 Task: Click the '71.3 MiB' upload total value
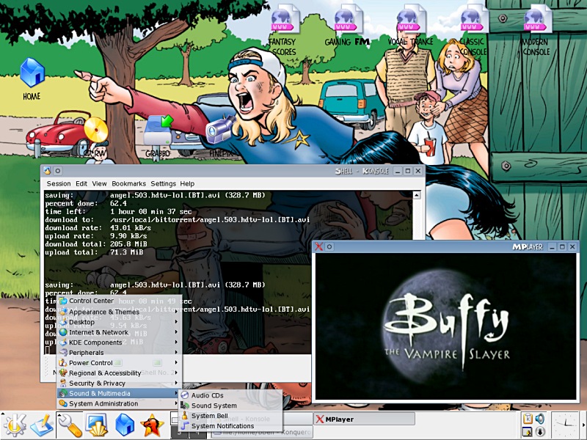(x=126, y=252)
